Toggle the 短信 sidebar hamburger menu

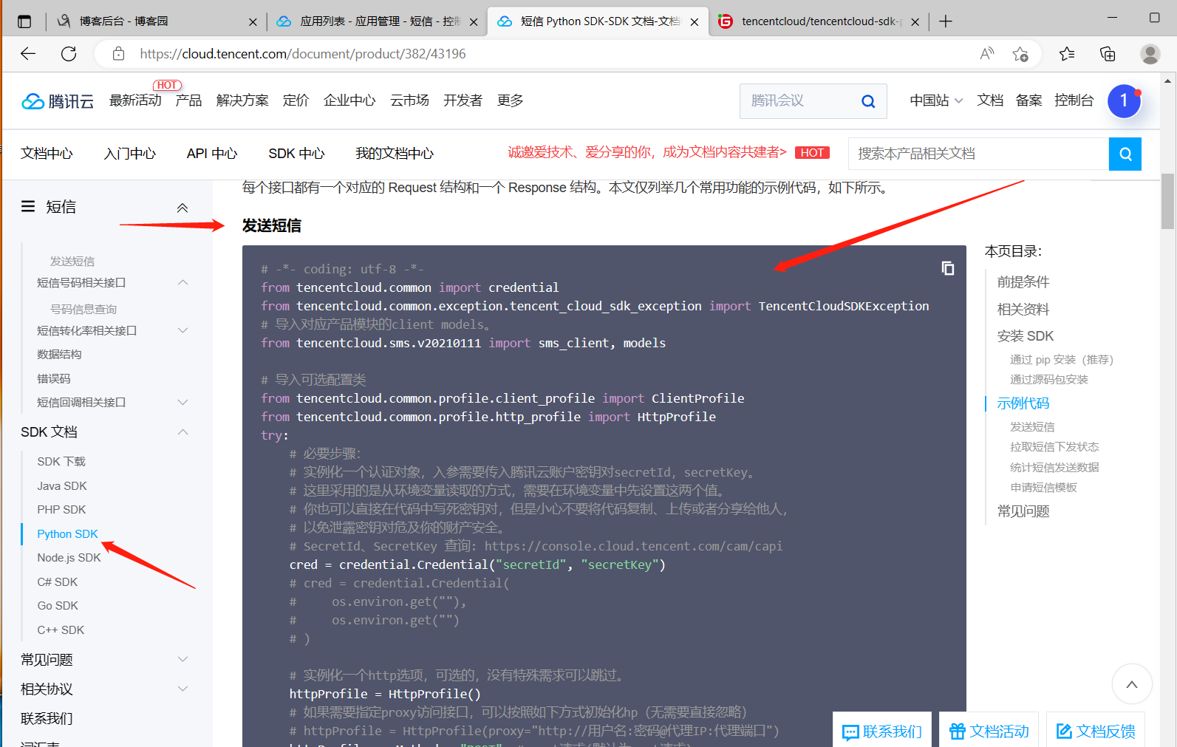[28, 207]
